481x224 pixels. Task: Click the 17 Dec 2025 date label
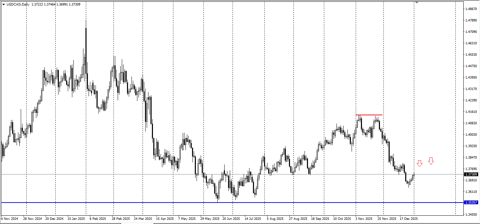coord(409,219)
